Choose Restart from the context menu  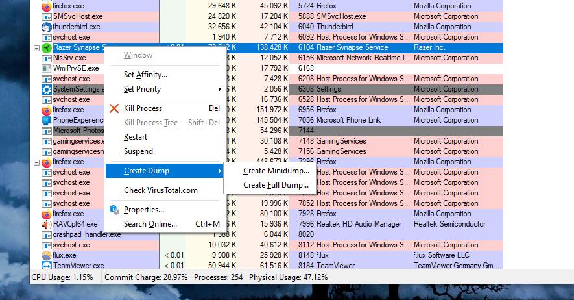165,137
